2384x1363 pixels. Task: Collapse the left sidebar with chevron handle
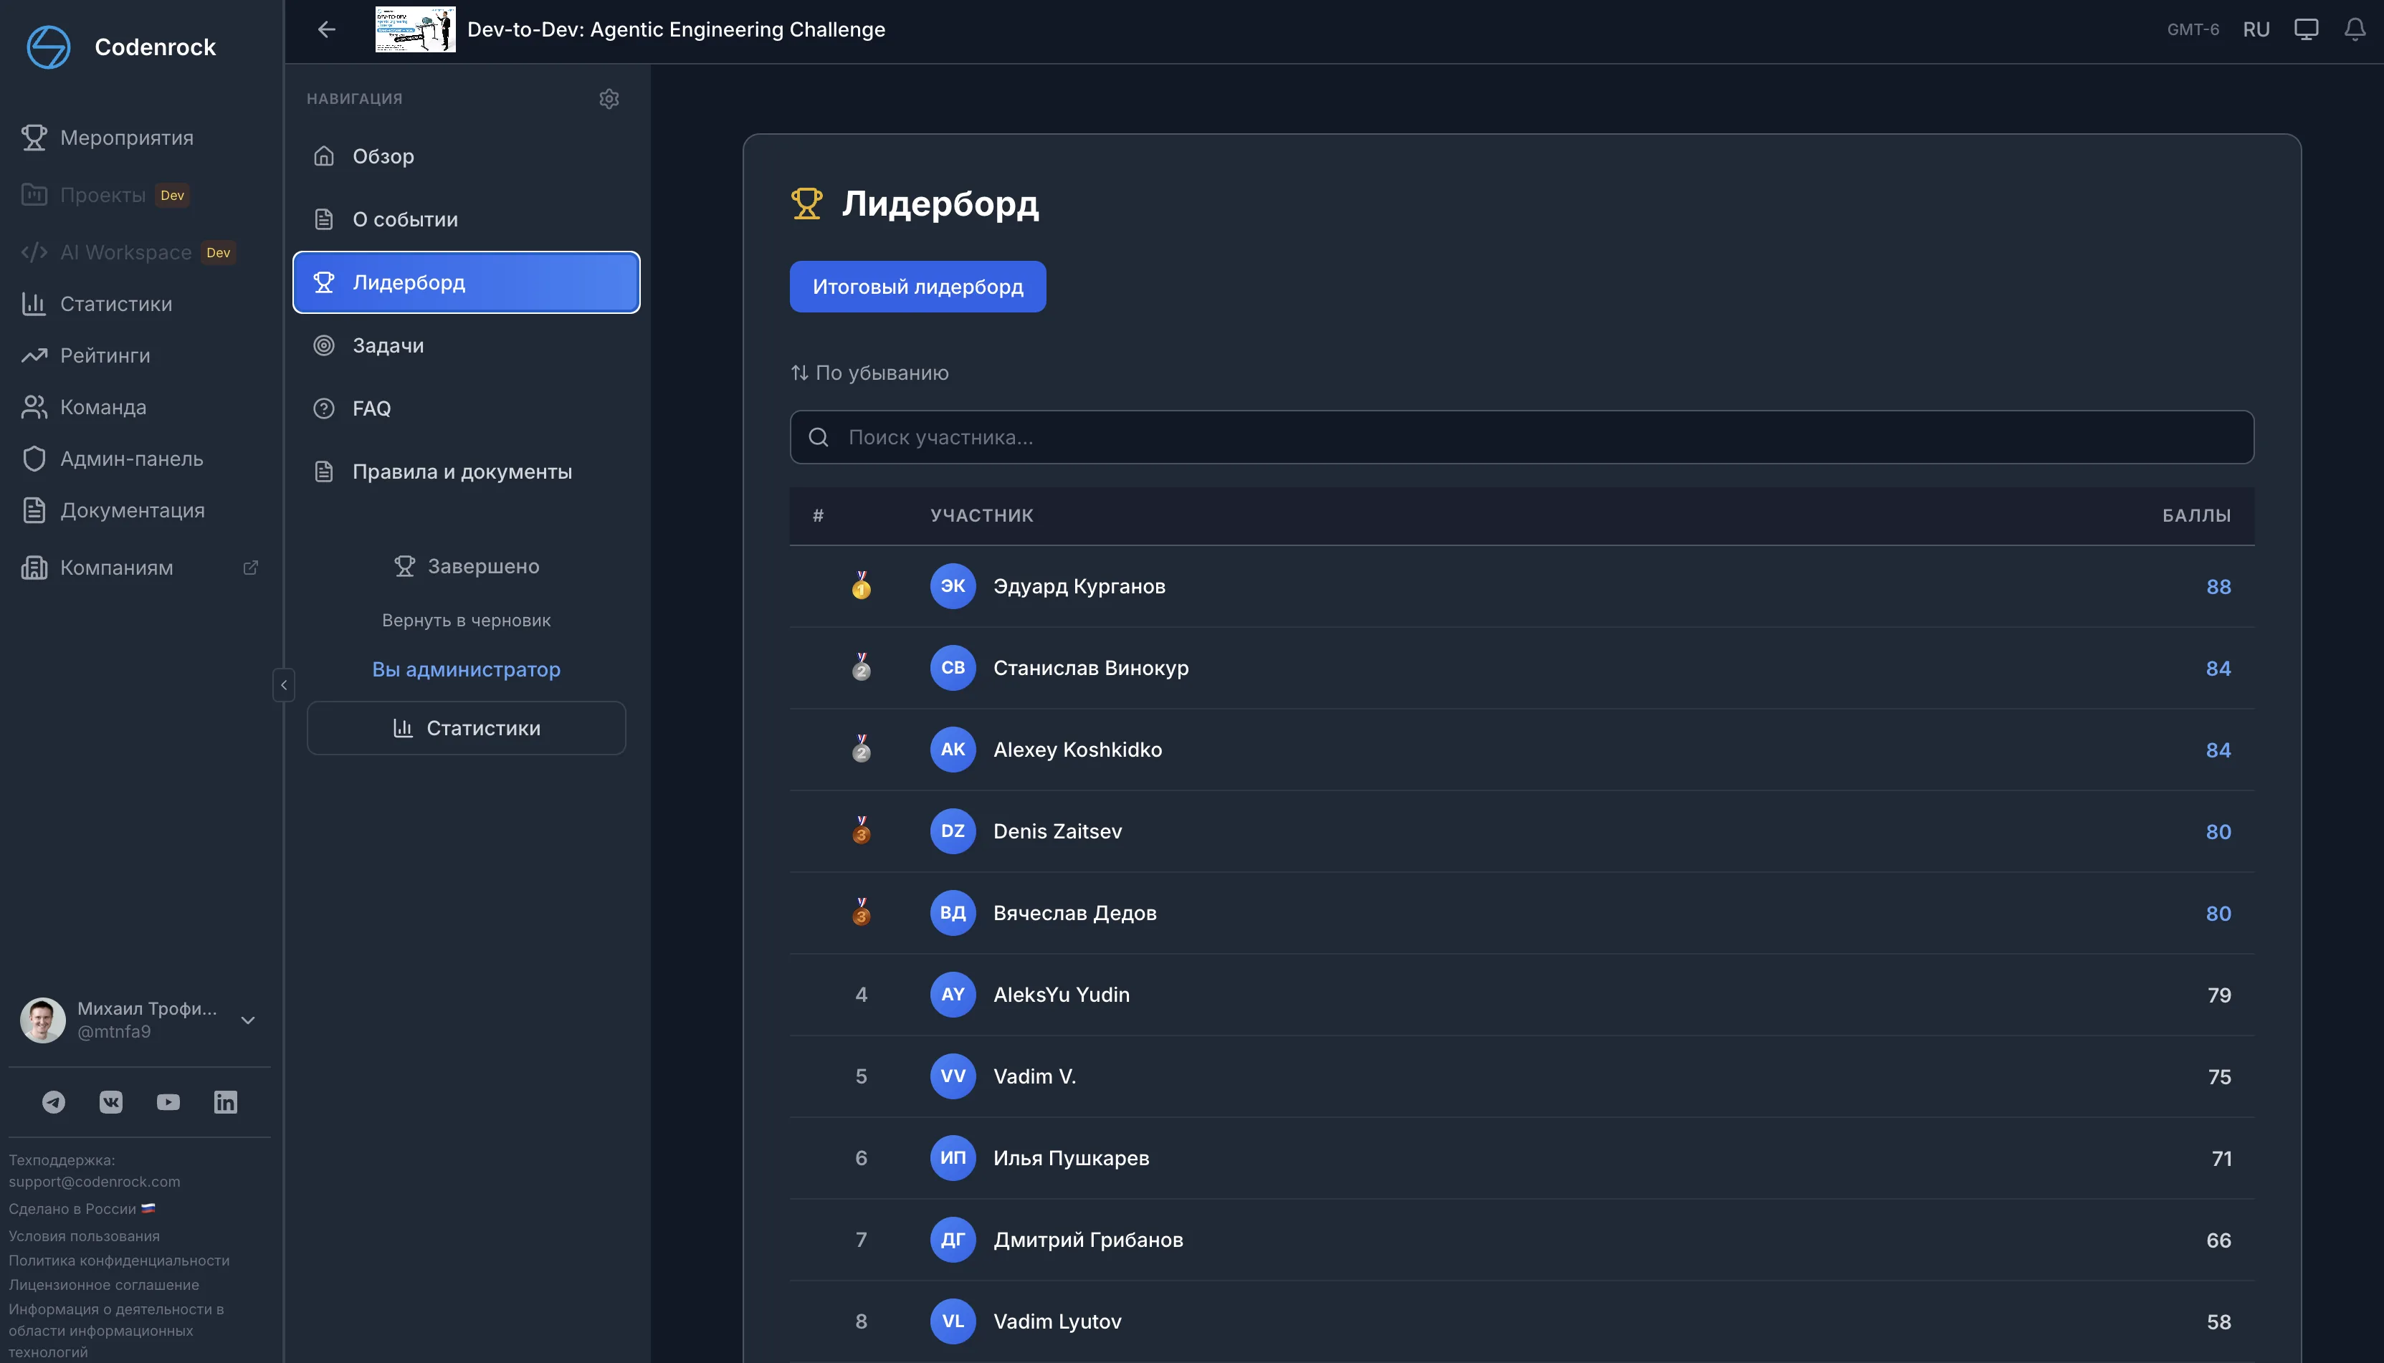[x=284, y=684]
